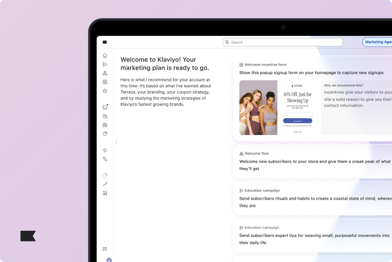392x262 pixels.
Task: Open 'Show this popup signup form' description
Action: (x=311, y=73)
